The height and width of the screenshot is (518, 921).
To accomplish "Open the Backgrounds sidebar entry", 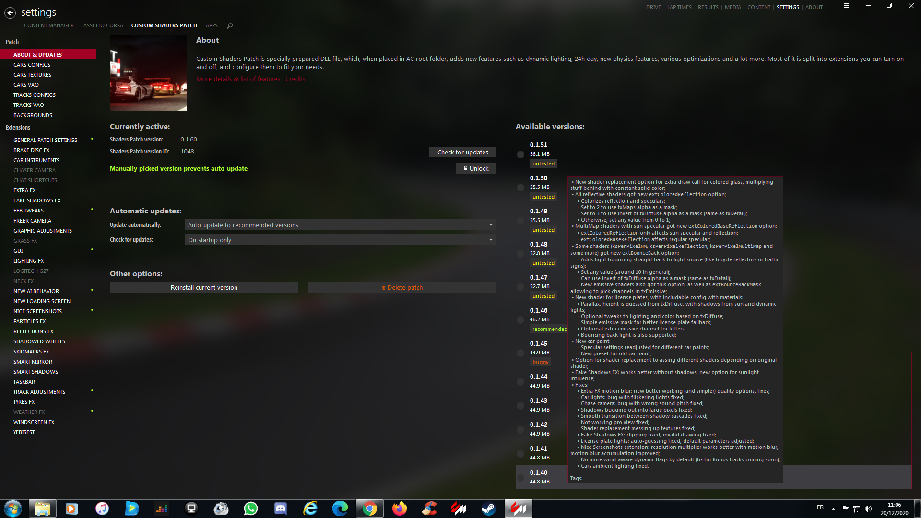I will pyautogui.click(x=33, y=115).
